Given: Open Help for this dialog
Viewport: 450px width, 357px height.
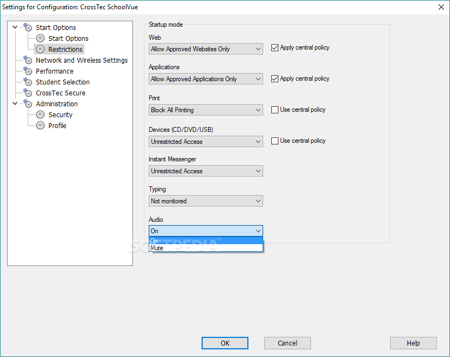Looking at the screenshot, I should 413,343.
